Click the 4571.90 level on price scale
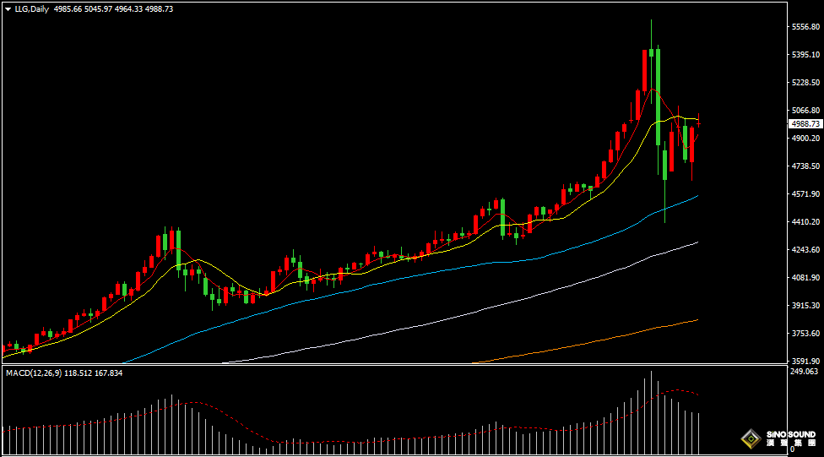 click(806, 194)
